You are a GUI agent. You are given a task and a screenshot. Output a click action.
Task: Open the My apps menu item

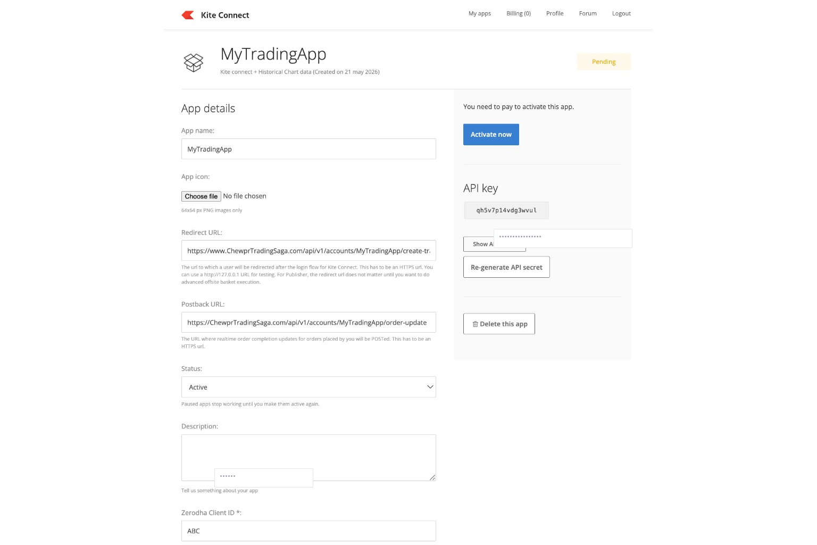[x=479, y=13]
